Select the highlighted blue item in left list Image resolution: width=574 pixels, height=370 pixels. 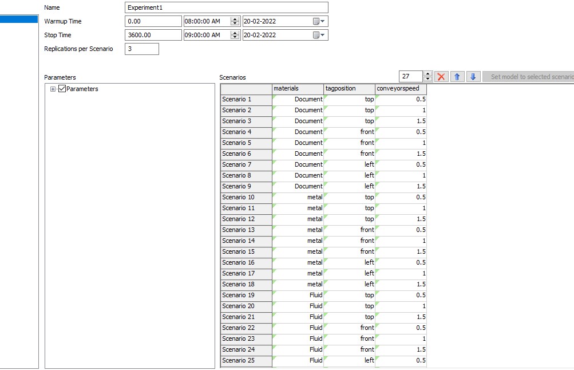(19, 19)
